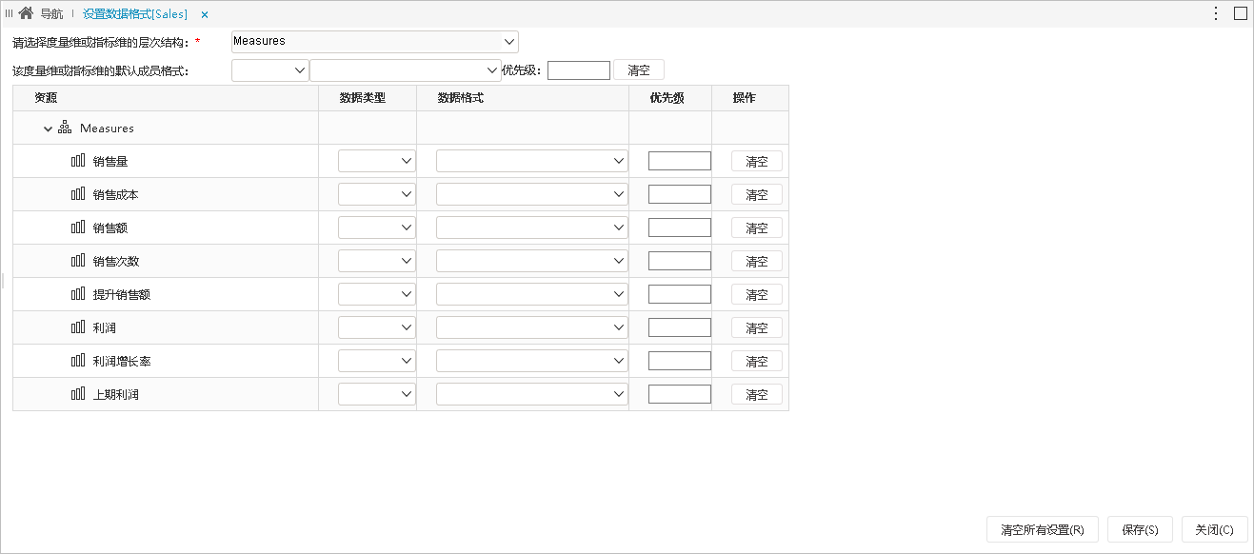Click 清空 button in 销售次数 row

click(x=757, y=261)
